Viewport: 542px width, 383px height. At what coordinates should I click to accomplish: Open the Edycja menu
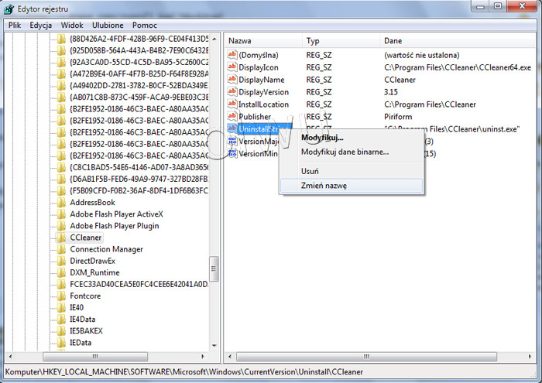[41, 26]
